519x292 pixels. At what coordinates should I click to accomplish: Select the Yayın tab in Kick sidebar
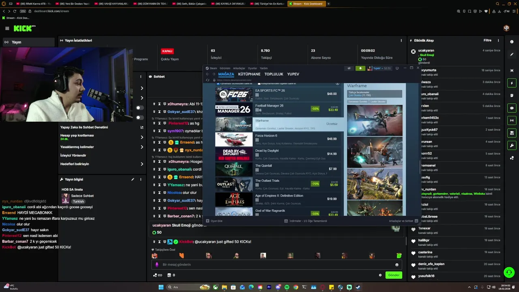click(28, 42)
